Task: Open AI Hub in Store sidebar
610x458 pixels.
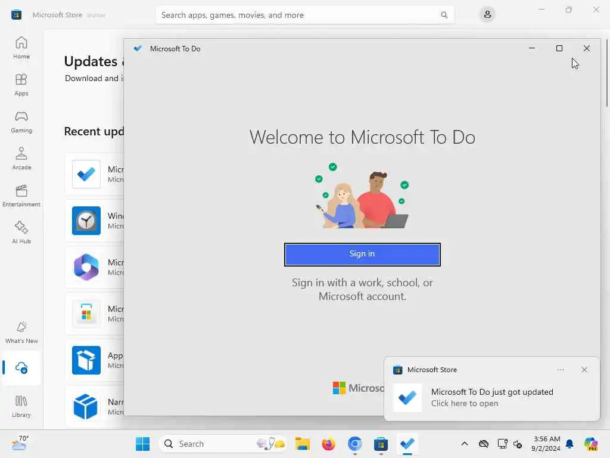Action: (21, 233)
